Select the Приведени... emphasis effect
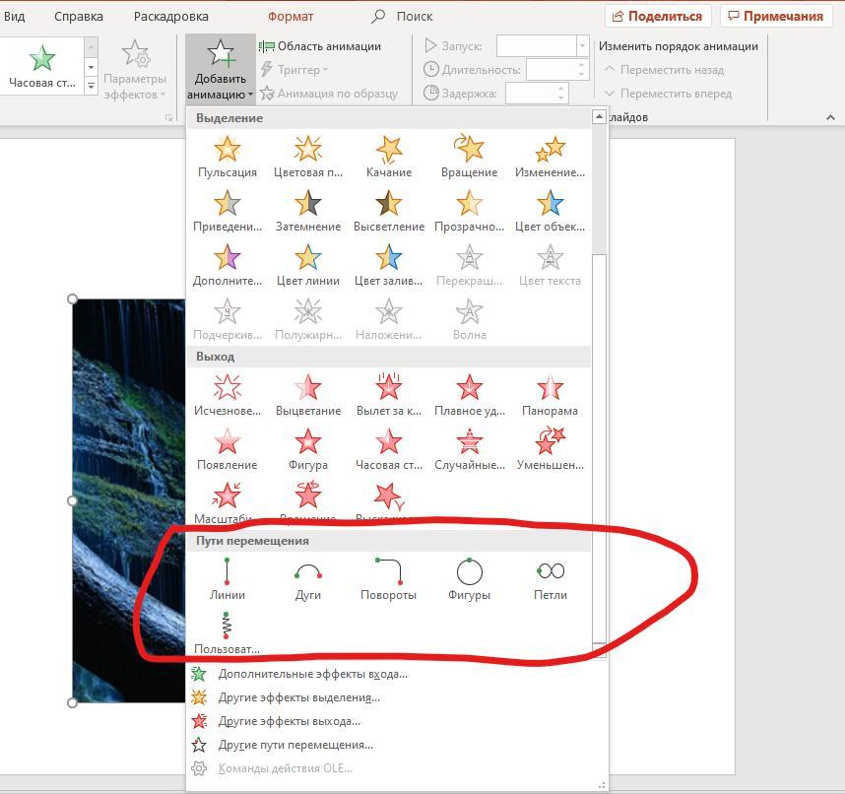845x794 pixels. pyautogui.click(x=227, y=211)
